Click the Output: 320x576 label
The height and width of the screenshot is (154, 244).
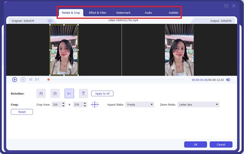[x=221, y=21]
